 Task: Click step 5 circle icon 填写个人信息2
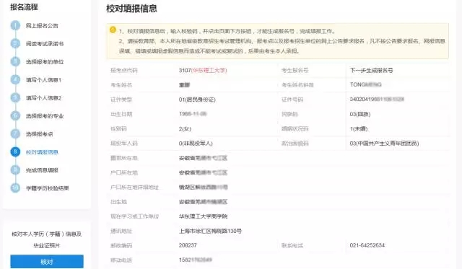15,97
